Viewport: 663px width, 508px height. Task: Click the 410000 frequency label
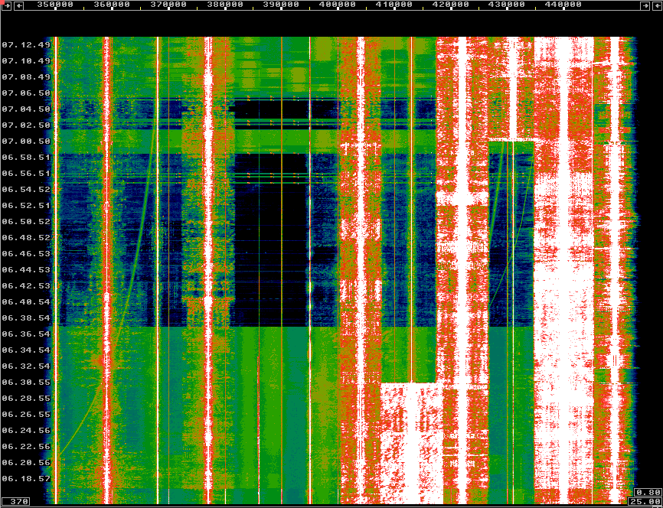394,5
